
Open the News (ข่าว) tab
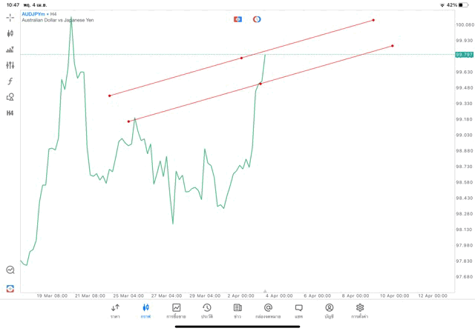point(237,311)
